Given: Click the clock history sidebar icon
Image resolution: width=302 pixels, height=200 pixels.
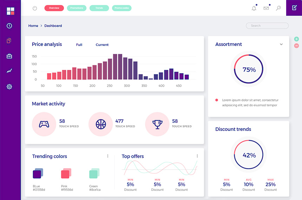Looking at the screenshot, I should (x=9, y=26).
